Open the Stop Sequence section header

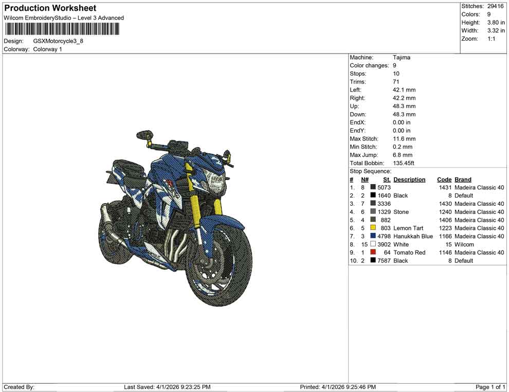pyautogui.click(x=367, y=171)
